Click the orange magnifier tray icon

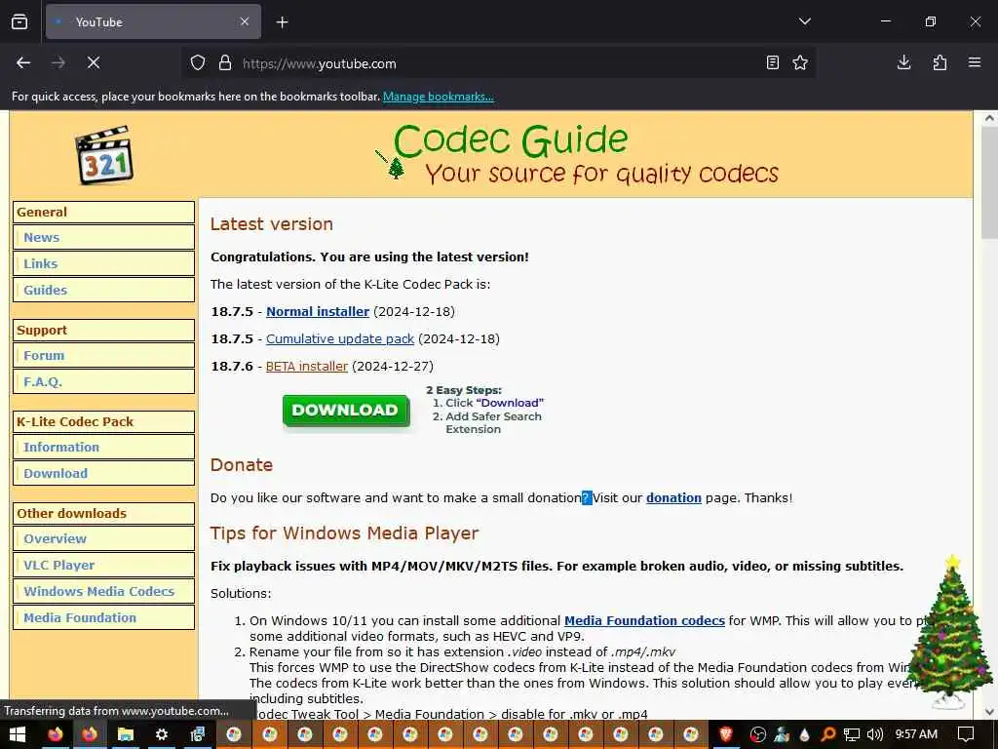828,734
